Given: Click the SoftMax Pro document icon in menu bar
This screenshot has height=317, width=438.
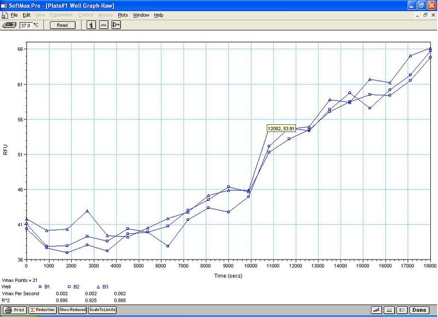Looking at the screenshot, I should coord(5,15).
